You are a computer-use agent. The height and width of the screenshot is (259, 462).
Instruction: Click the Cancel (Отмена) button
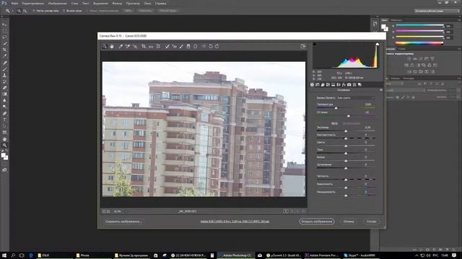(349, 222)
